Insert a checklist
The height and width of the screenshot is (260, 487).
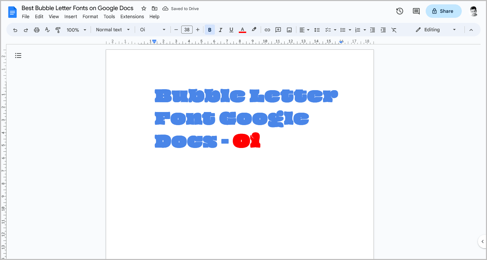click(328, 30)
